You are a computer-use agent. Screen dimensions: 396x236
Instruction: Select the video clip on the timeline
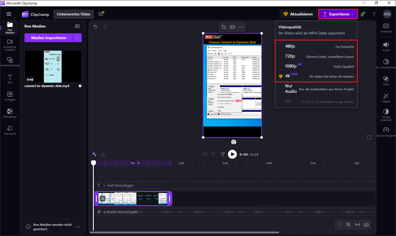coord(133,199)
